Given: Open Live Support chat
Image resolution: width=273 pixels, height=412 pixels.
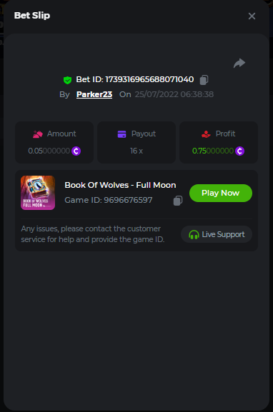Looking at the screenshot, I should [x=217, y=234].
